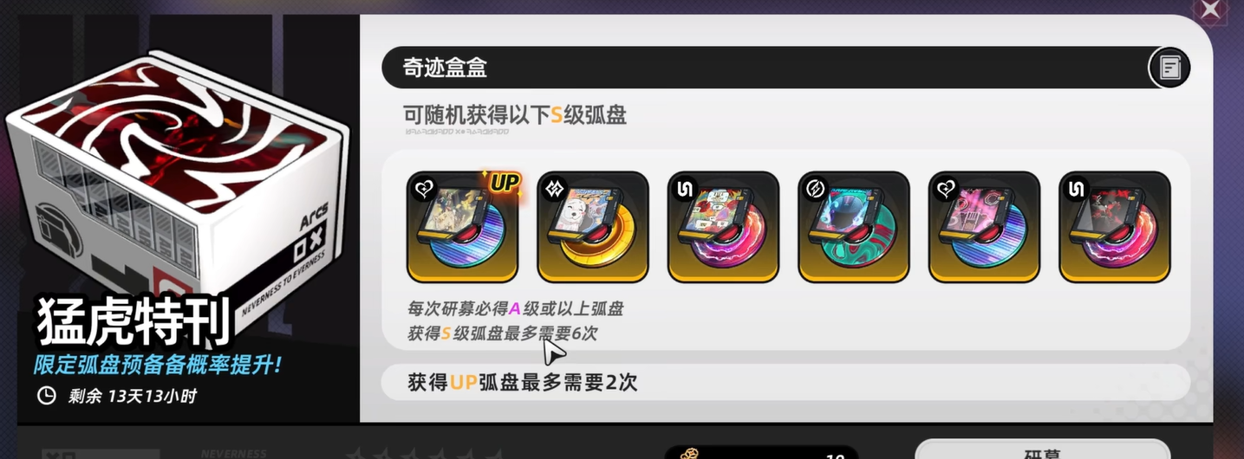Screen dimensions: 1244x459
Task: Select the fifth pink-cover arc disc
Action: click(984, 227)
